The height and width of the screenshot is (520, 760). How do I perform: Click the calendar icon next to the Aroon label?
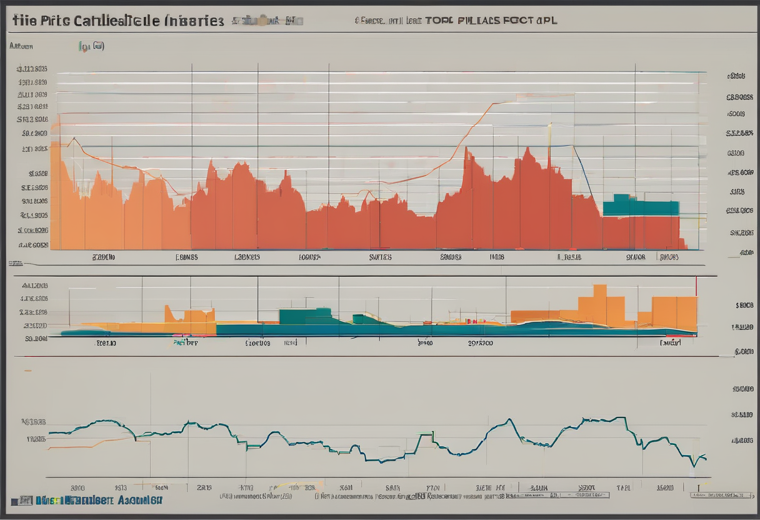pos(98,46)
